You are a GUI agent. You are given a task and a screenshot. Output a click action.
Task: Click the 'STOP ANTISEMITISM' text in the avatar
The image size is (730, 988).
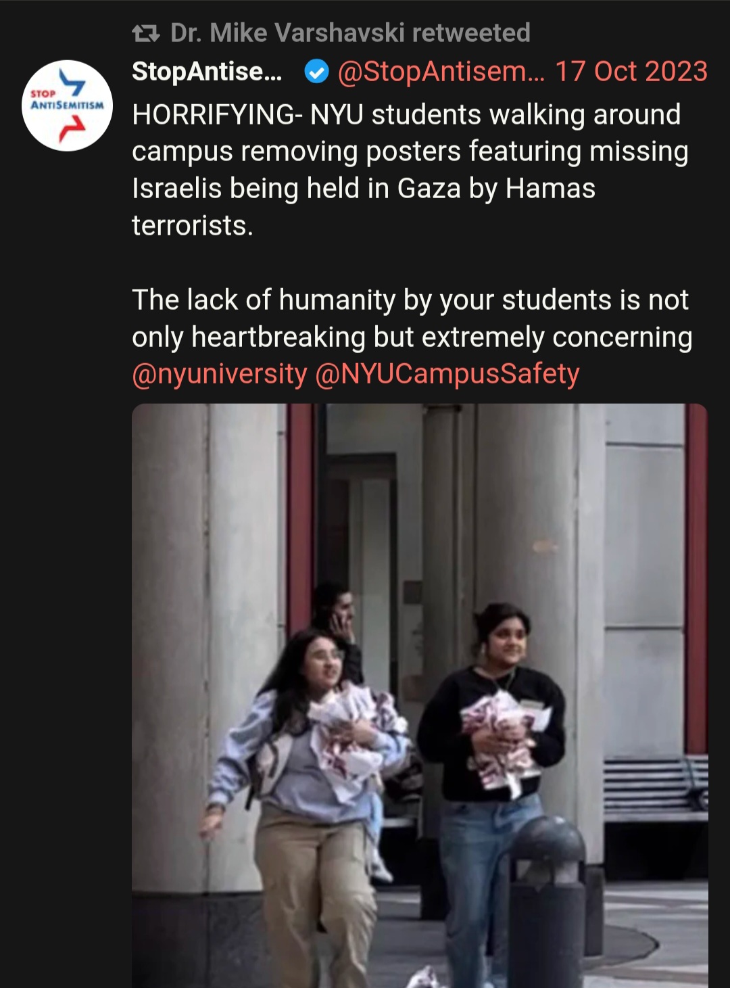(67, 100)
